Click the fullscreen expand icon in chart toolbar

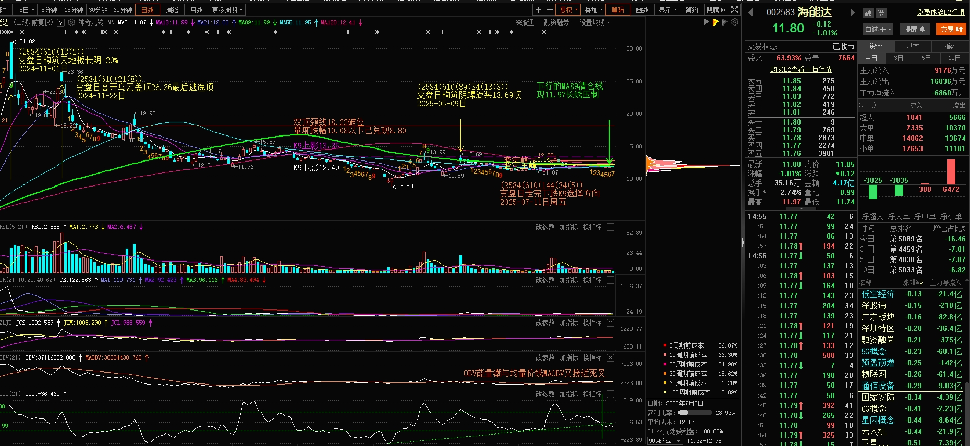pos(735,10)
